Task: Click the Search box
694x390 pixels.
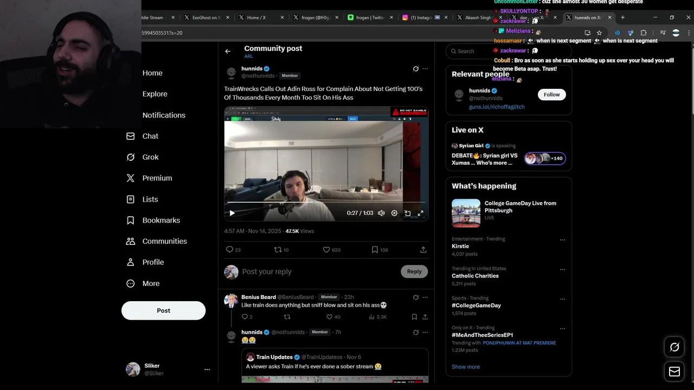Action: pos(509,51)
